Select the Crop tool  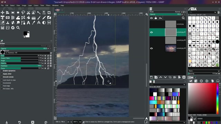tap(49, 13)
